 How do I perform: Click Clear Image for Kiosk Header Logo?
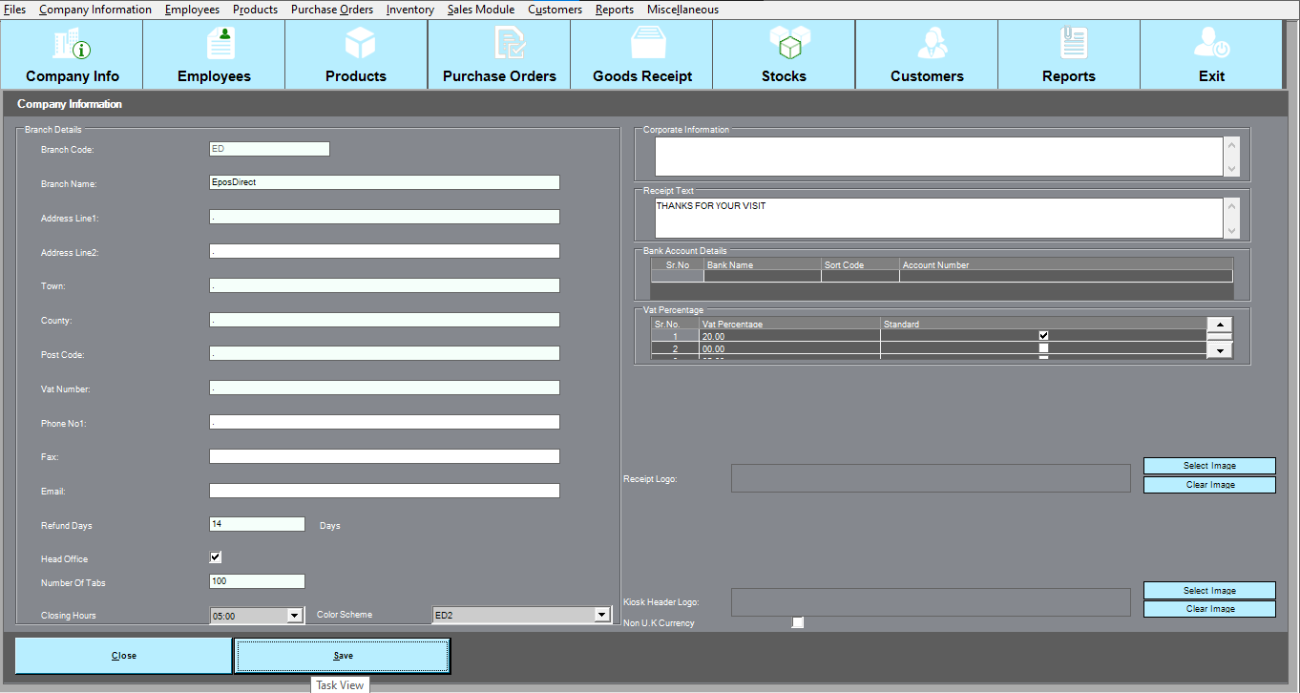(1209, 609)
